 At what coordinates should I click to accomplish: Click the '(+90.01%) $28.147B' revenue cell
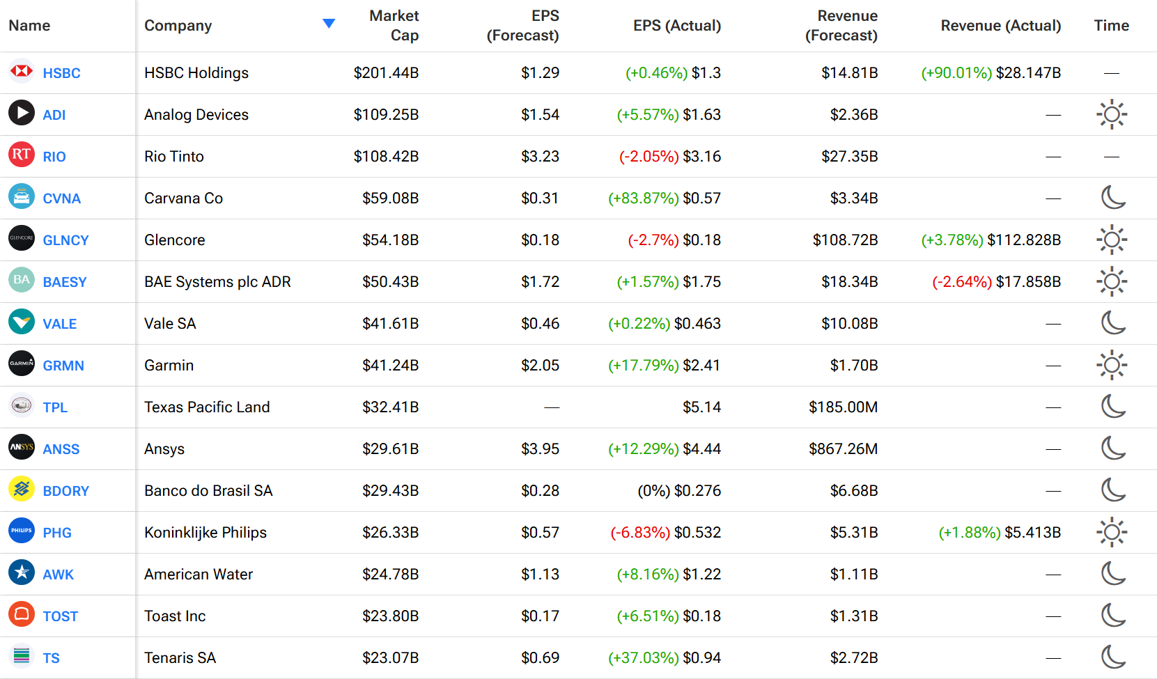pos(991,73)
